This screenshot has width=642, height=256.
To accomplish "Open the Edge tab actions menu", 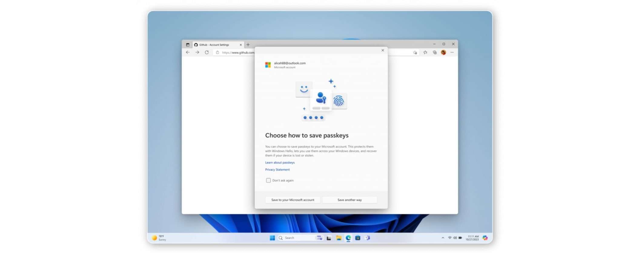I will point(188,45).
